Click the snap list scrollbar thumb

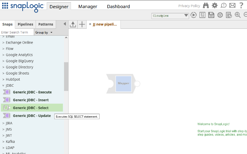(x=66, y=76)
